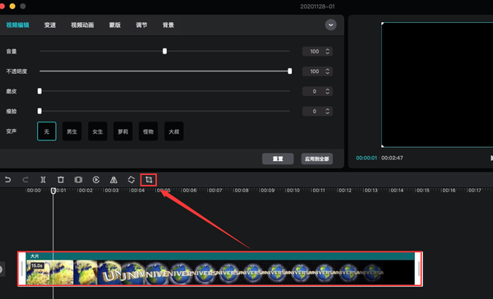The height and width of the screenshot is (299, 493).
Task: Undo the last edit
Action: [8, 180]
